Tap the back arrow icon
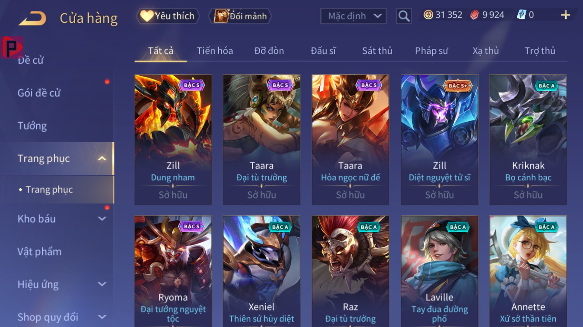This screenshot has width=583, height=327. (32, 18)
